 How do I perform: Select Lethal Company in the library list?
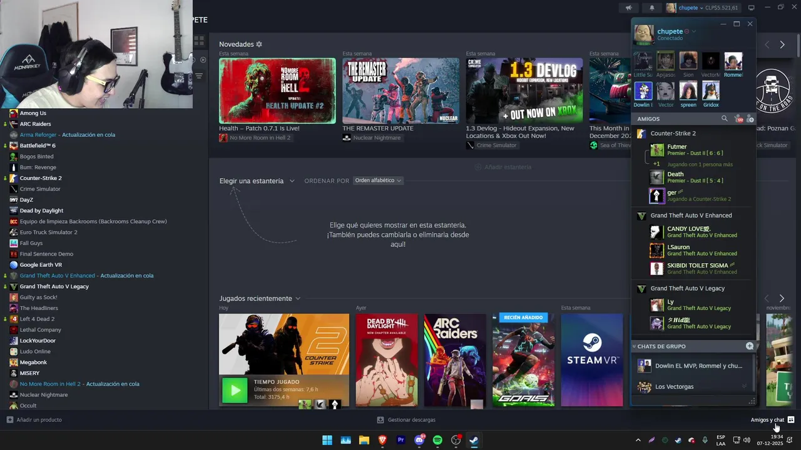coord(40,329)
